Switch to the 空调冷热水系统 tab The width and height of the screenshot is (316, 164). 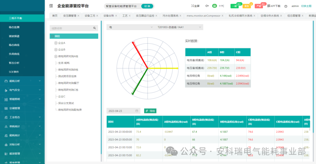pyautogui.click(x=270, y=15)
